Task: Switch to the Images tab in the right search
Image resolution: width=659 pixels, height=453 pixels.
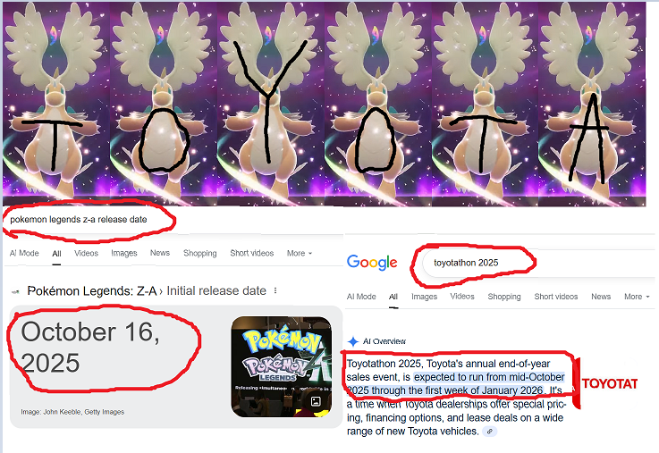Action: click(x=424, y=297)
